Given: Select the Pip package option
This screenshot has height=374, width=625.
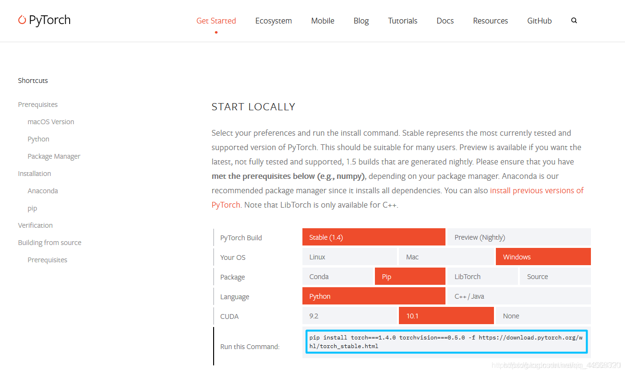Looking at the screenshot, I should point(410,277).
